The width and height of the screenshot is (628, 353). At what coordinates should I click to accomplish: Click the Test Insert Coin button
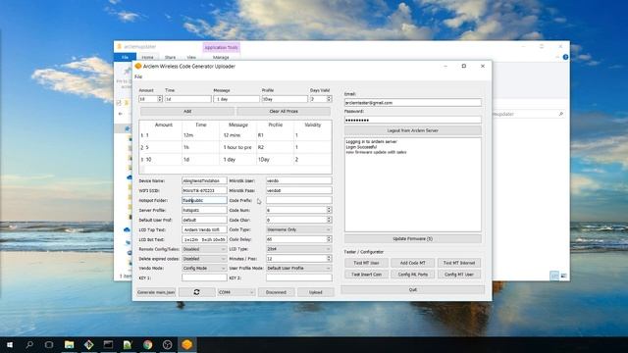[x=366, y=275]
